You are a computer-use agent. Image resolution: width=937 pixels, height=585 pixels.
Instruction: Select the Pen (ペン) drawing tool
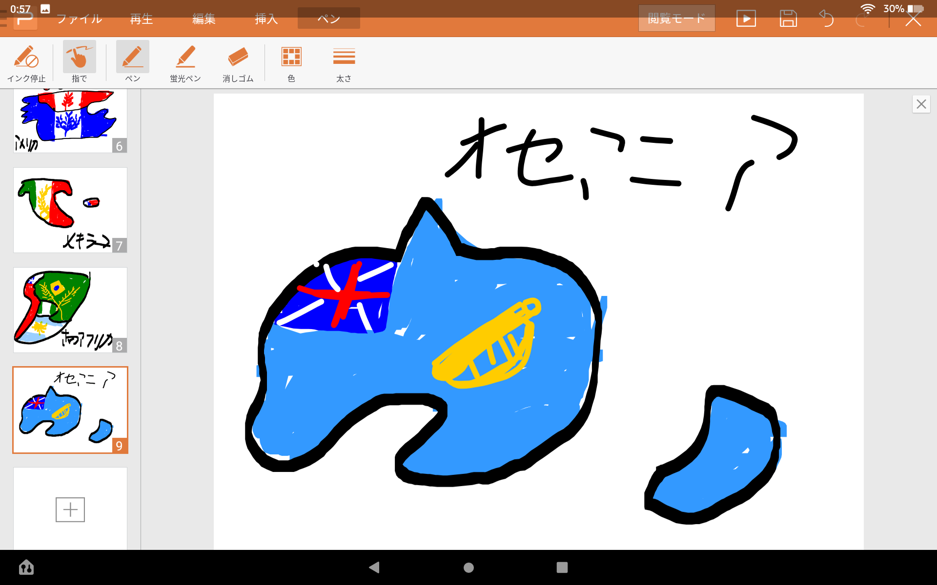tap(132, 63)
